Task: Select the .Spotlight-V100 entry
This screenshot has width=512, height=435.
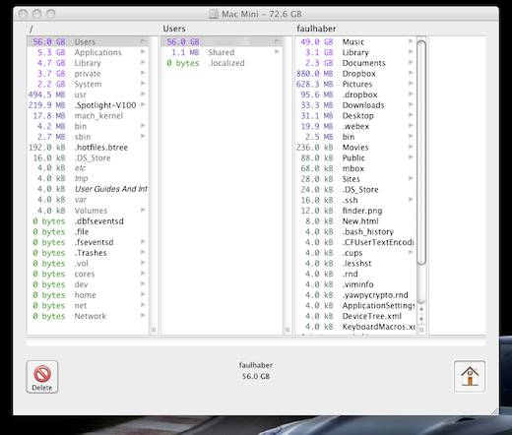Action: tap(88, 105)
